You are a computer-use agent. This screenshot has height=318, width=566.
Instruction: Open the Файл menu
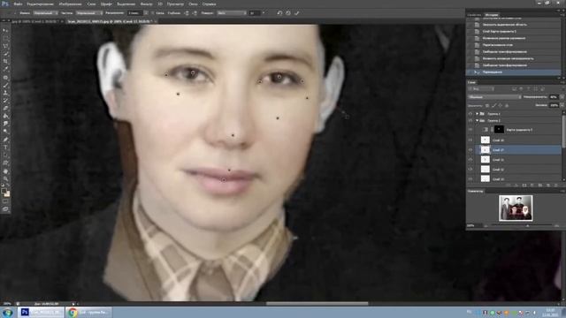coord(18,4)
